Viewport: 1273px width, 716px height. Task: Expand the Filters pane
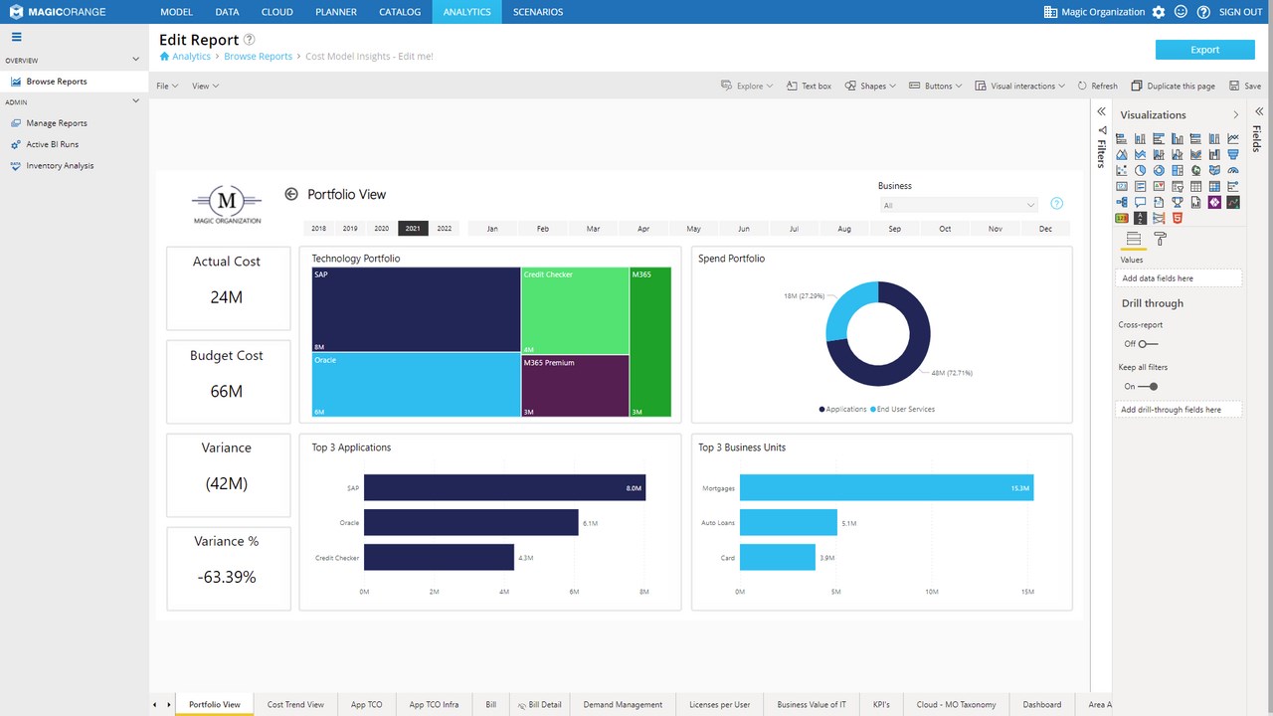pyautogui.click(x=1101, y=112)
